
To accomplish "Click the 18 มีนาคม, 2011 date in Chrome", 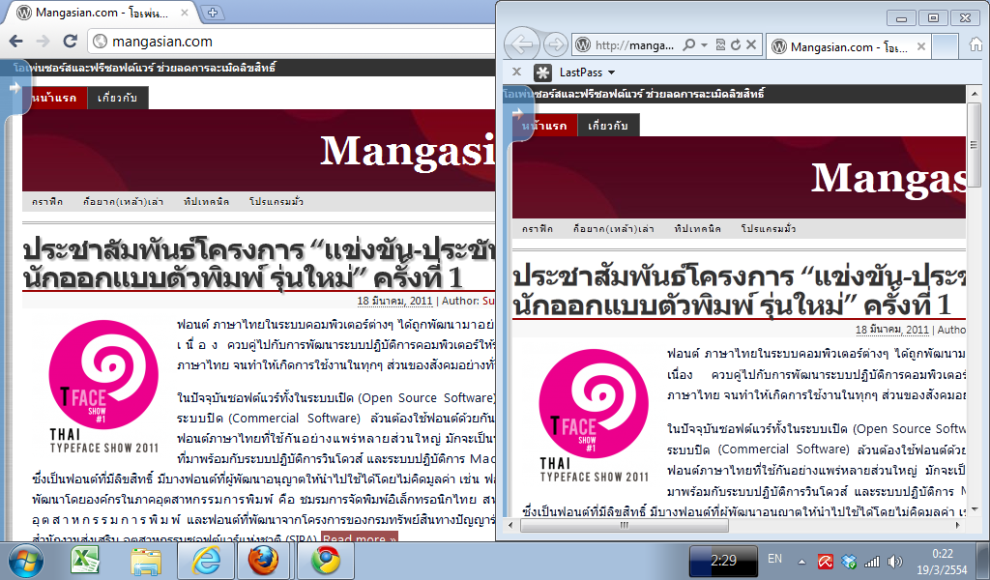I will (x=394, y=301).
